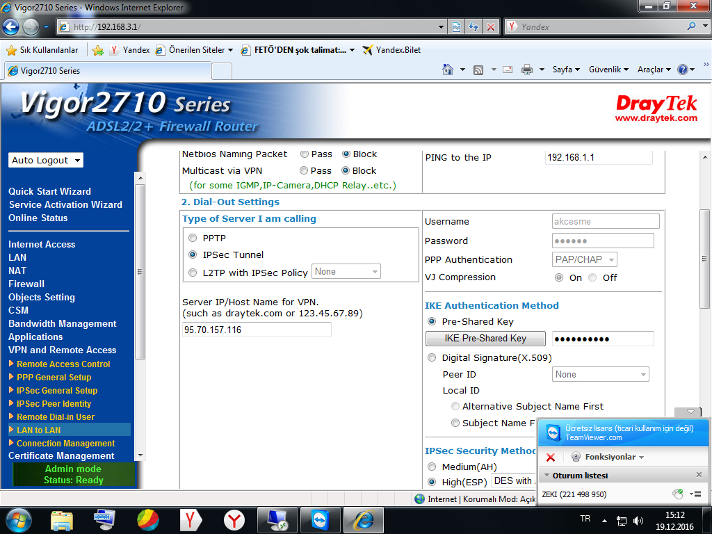Click the IE Home toolbar icon
712x534 pixels.
448,70
